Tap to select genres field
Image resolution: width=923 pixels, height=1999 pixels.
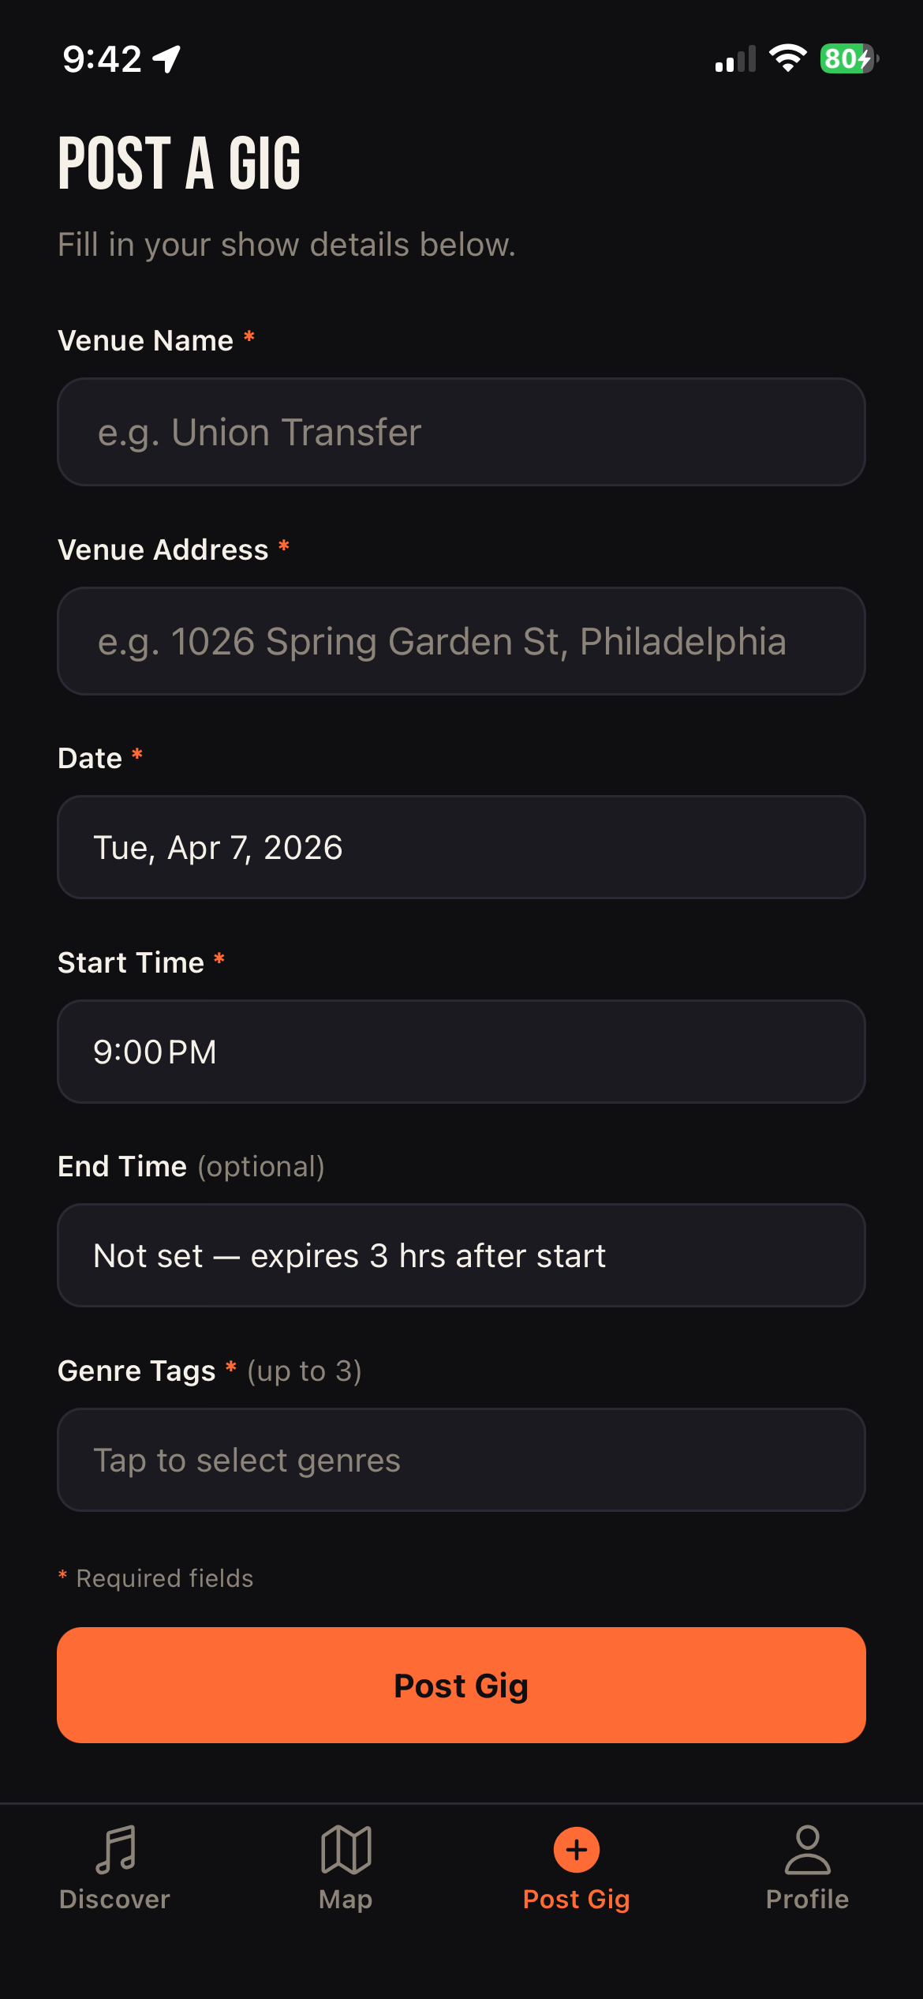461,1460
